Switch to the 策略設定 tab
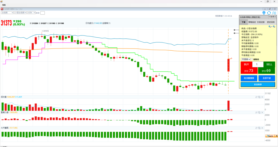This screenshot has height=147, width=278. (x=252, y=22)
